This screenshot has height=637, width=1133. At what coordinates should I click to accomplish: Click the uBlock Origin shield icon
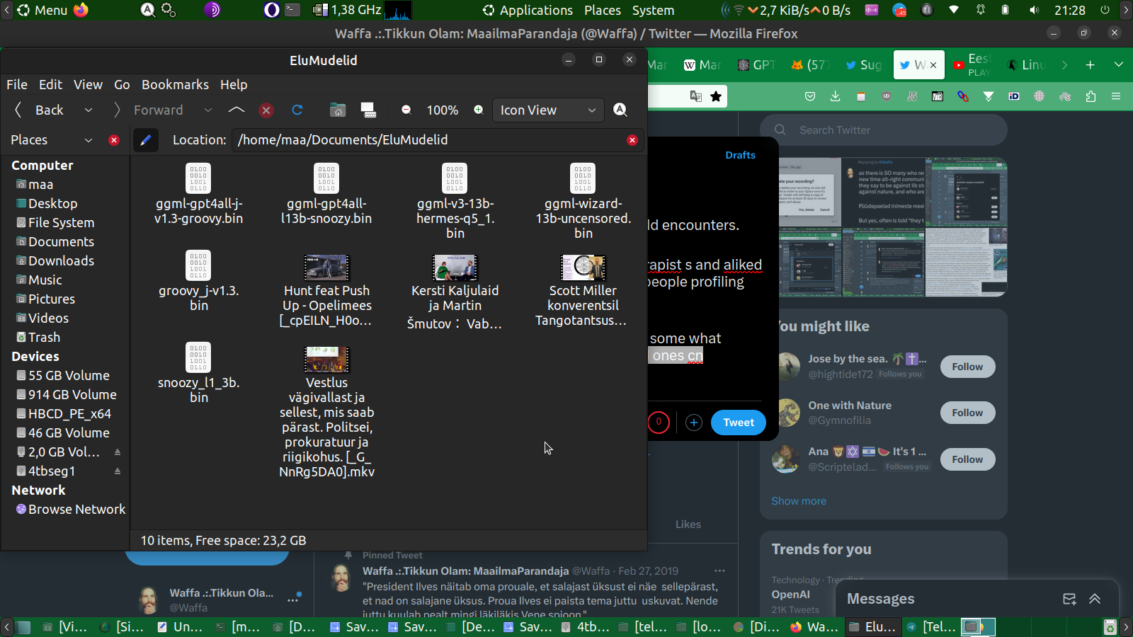(x=887, y=96)
